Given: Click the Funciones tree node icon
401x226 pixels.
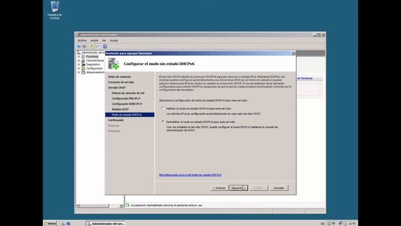Looking at the screenshot, I should coord(83,56).
